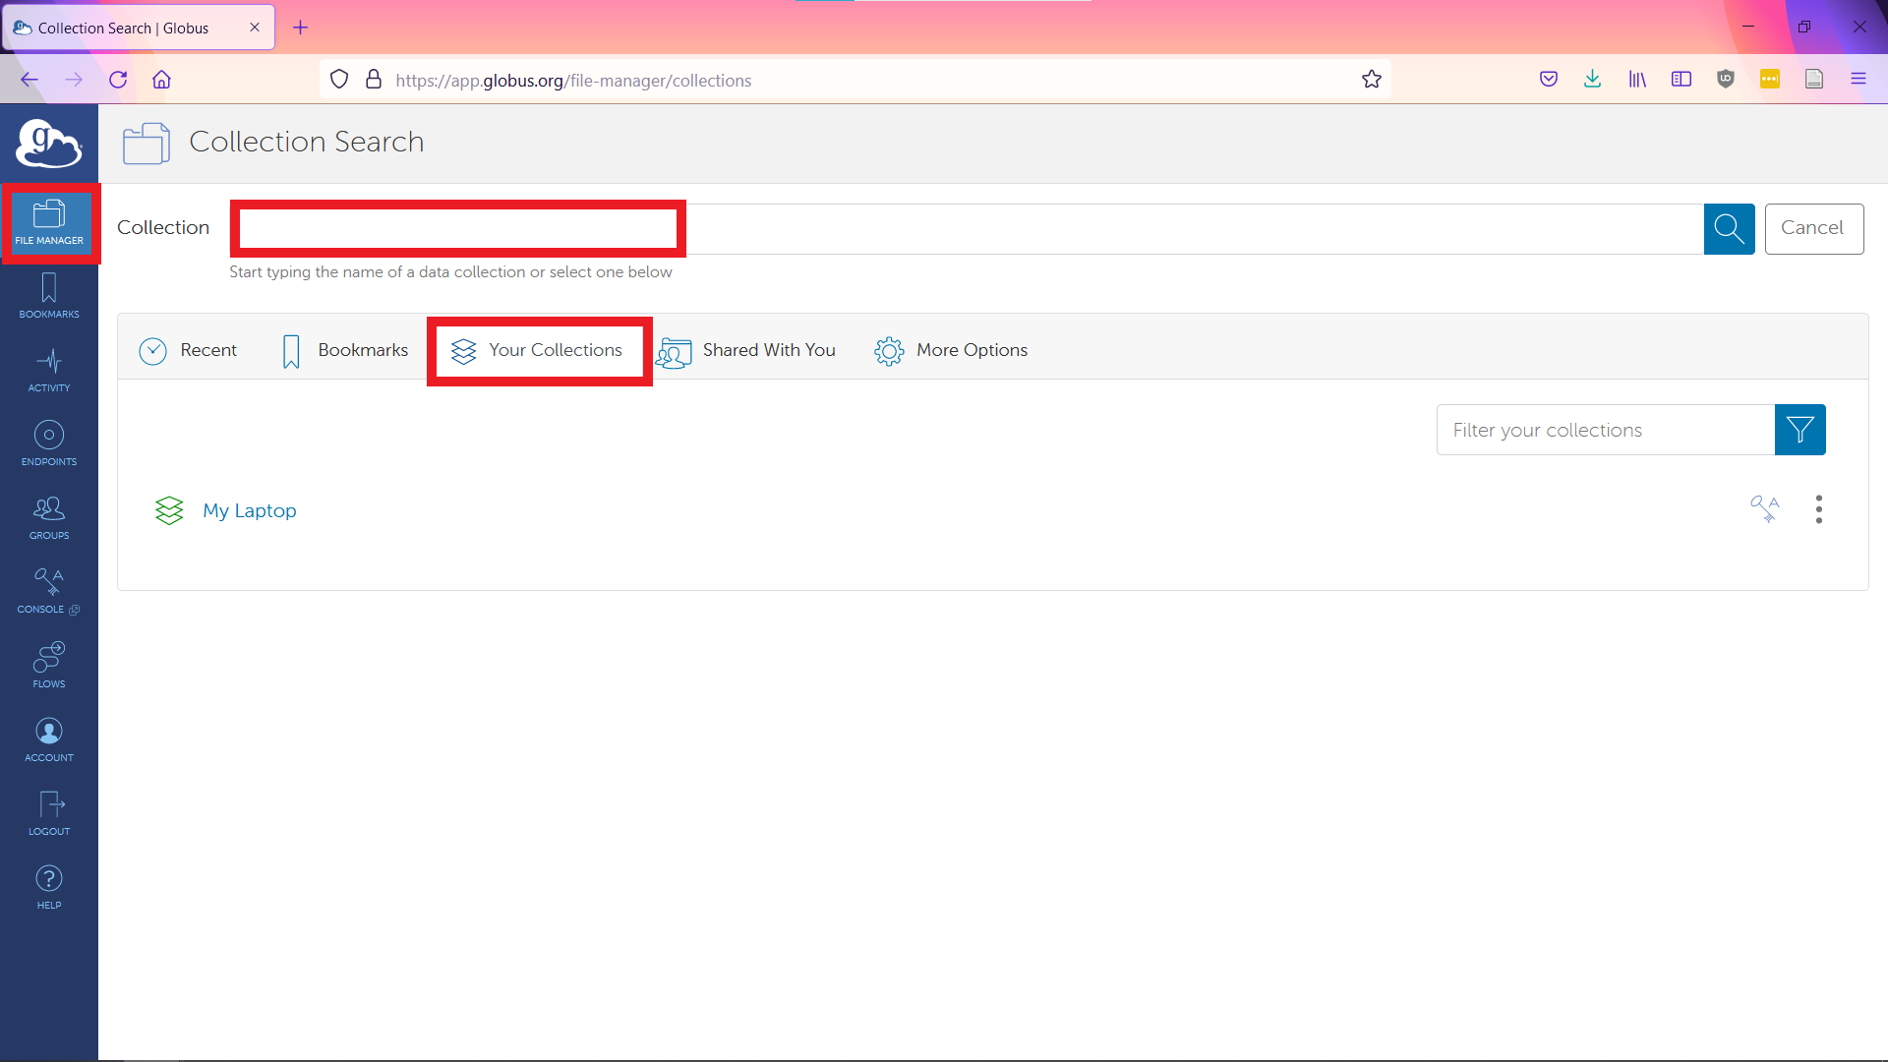Image resolution: width=1888 pixels, height=1062 pixels.
Task: Open the Console in the sidebar
Action: pyautogui.click(x=48, y=590)
